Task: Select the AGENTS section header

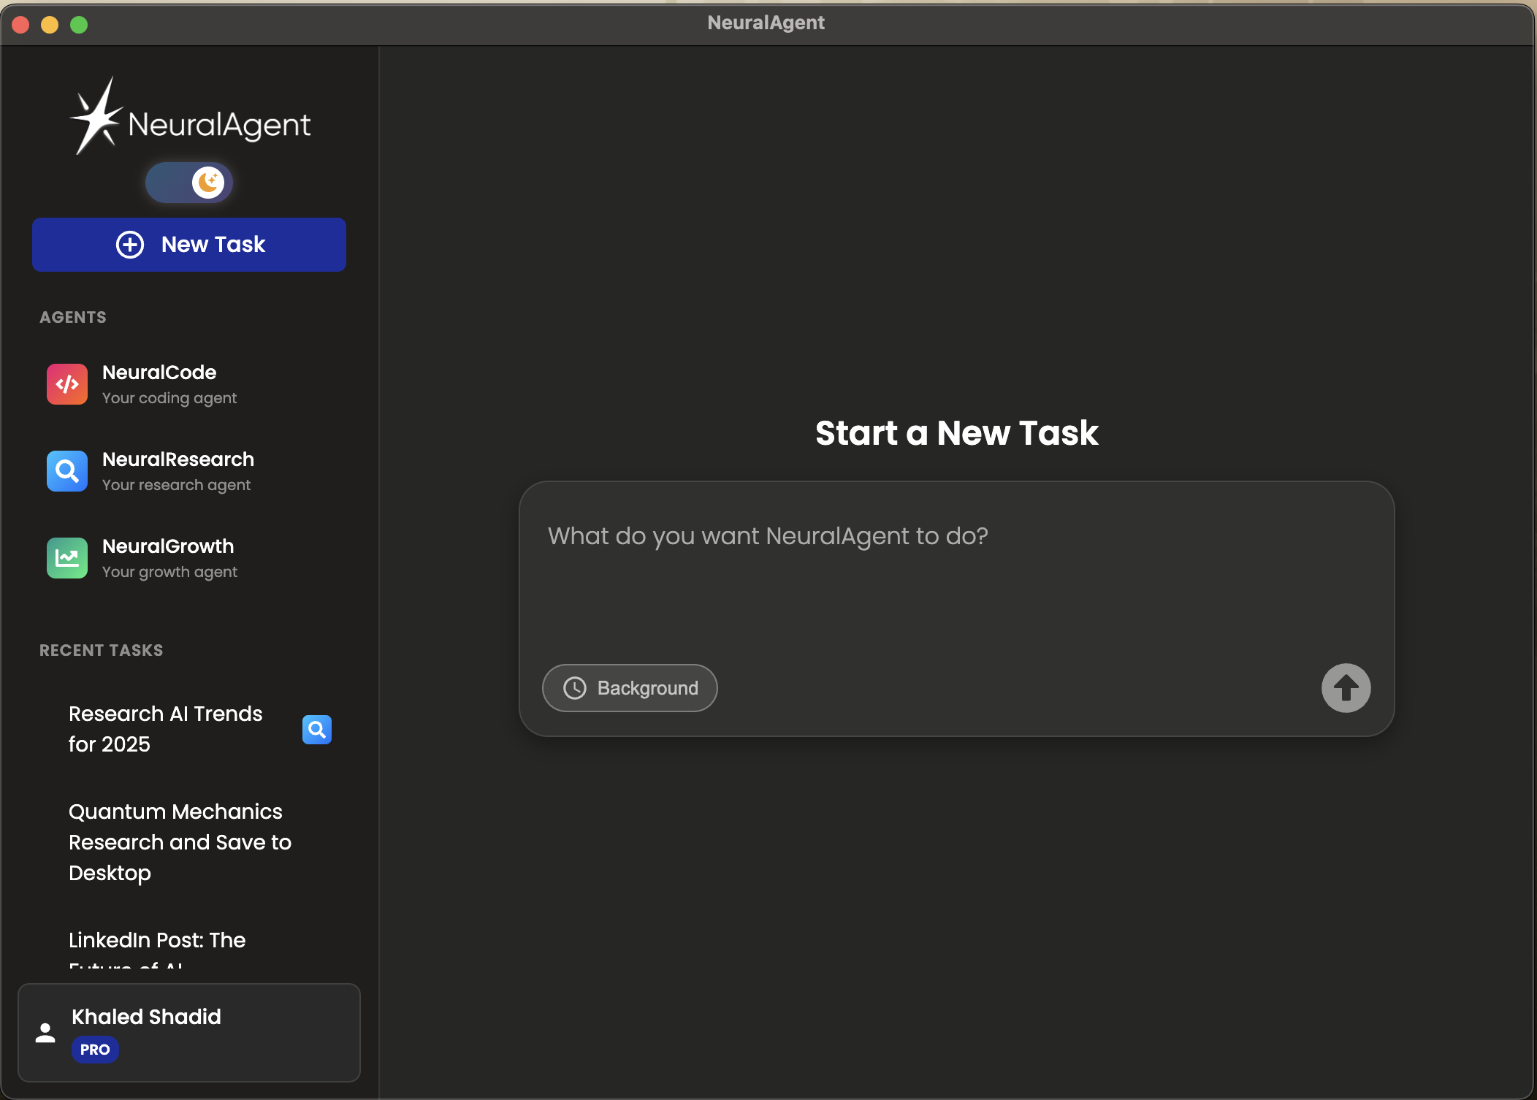Action: [72, 317]
